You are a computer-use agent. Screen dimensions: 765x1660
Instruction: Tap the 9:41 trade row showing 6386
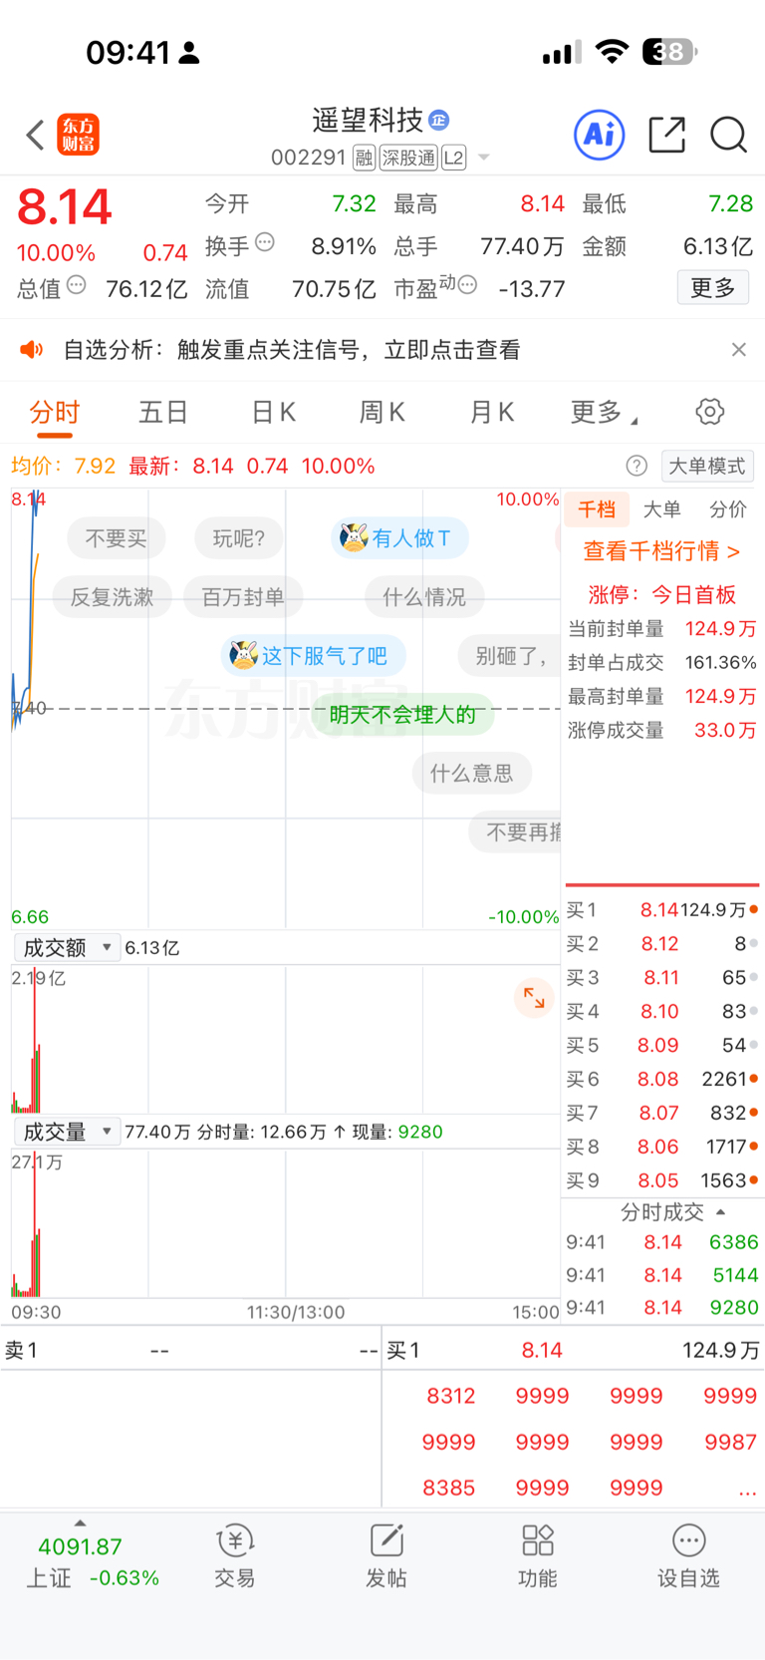pos(661,1242)
